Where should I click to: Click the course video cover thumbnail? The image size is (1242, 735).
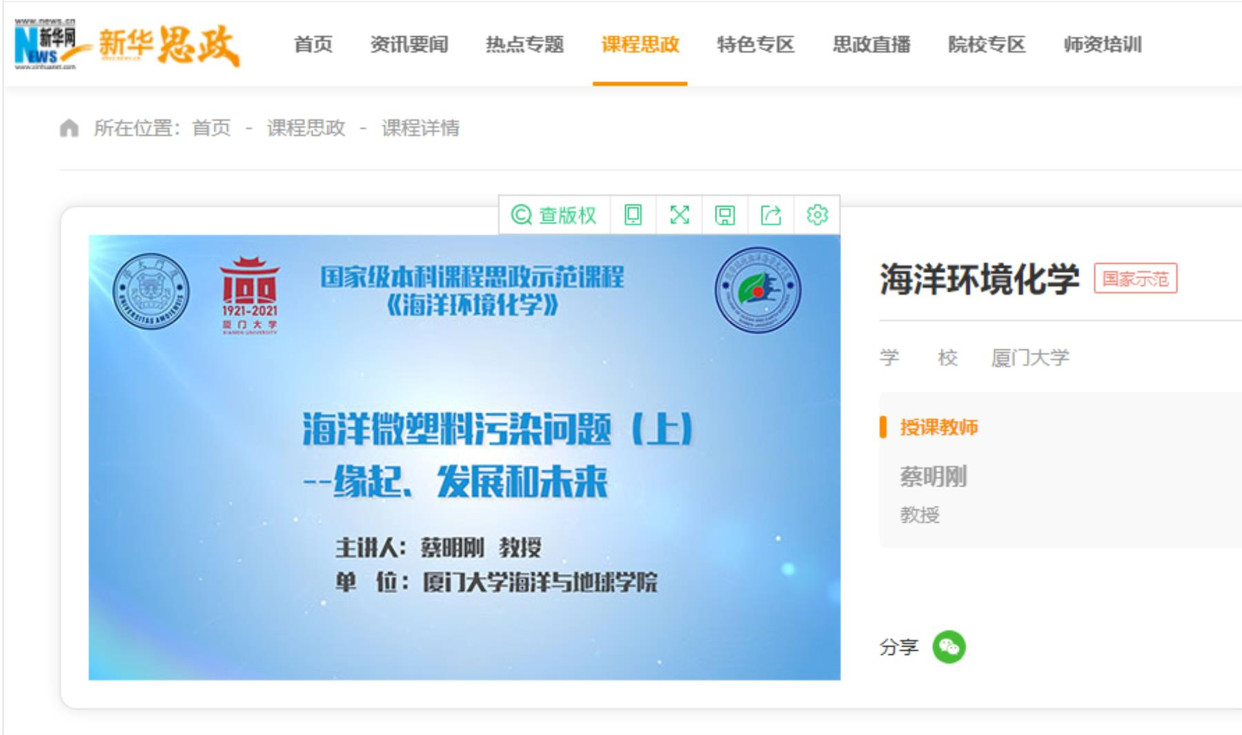(x=464, y=457)
